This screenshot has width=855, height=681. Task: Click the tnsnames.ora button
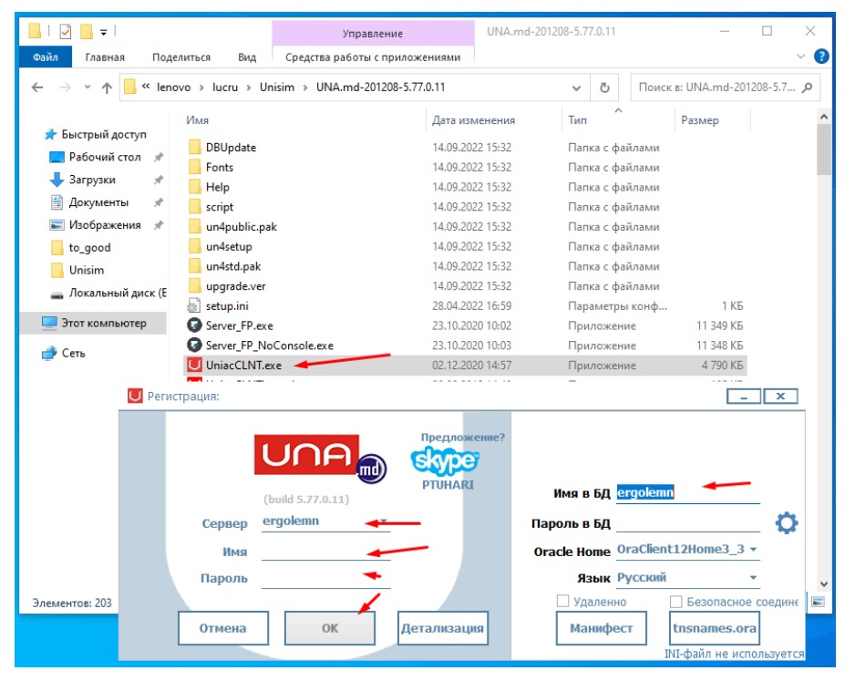715,628
